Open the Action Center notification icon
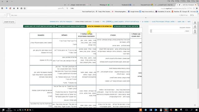Image resolution: width=199 pixels, height=112 pixels. 3,110
